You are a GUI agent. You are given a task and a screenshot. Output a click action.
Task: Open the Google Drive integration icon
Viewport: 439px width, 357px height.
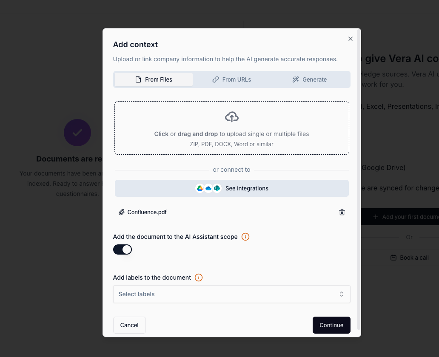pyautogui.click(x=200, y=188)
